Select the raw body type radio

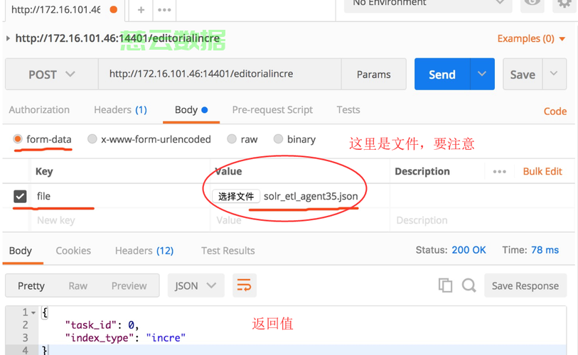[232, 139]
